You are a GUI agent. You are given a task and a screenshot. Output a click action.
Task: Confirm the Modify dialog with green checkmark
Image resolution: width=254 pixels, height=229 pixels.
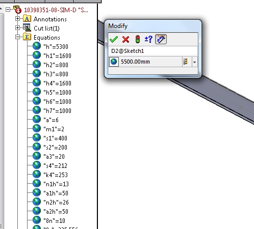coord(114,39)
